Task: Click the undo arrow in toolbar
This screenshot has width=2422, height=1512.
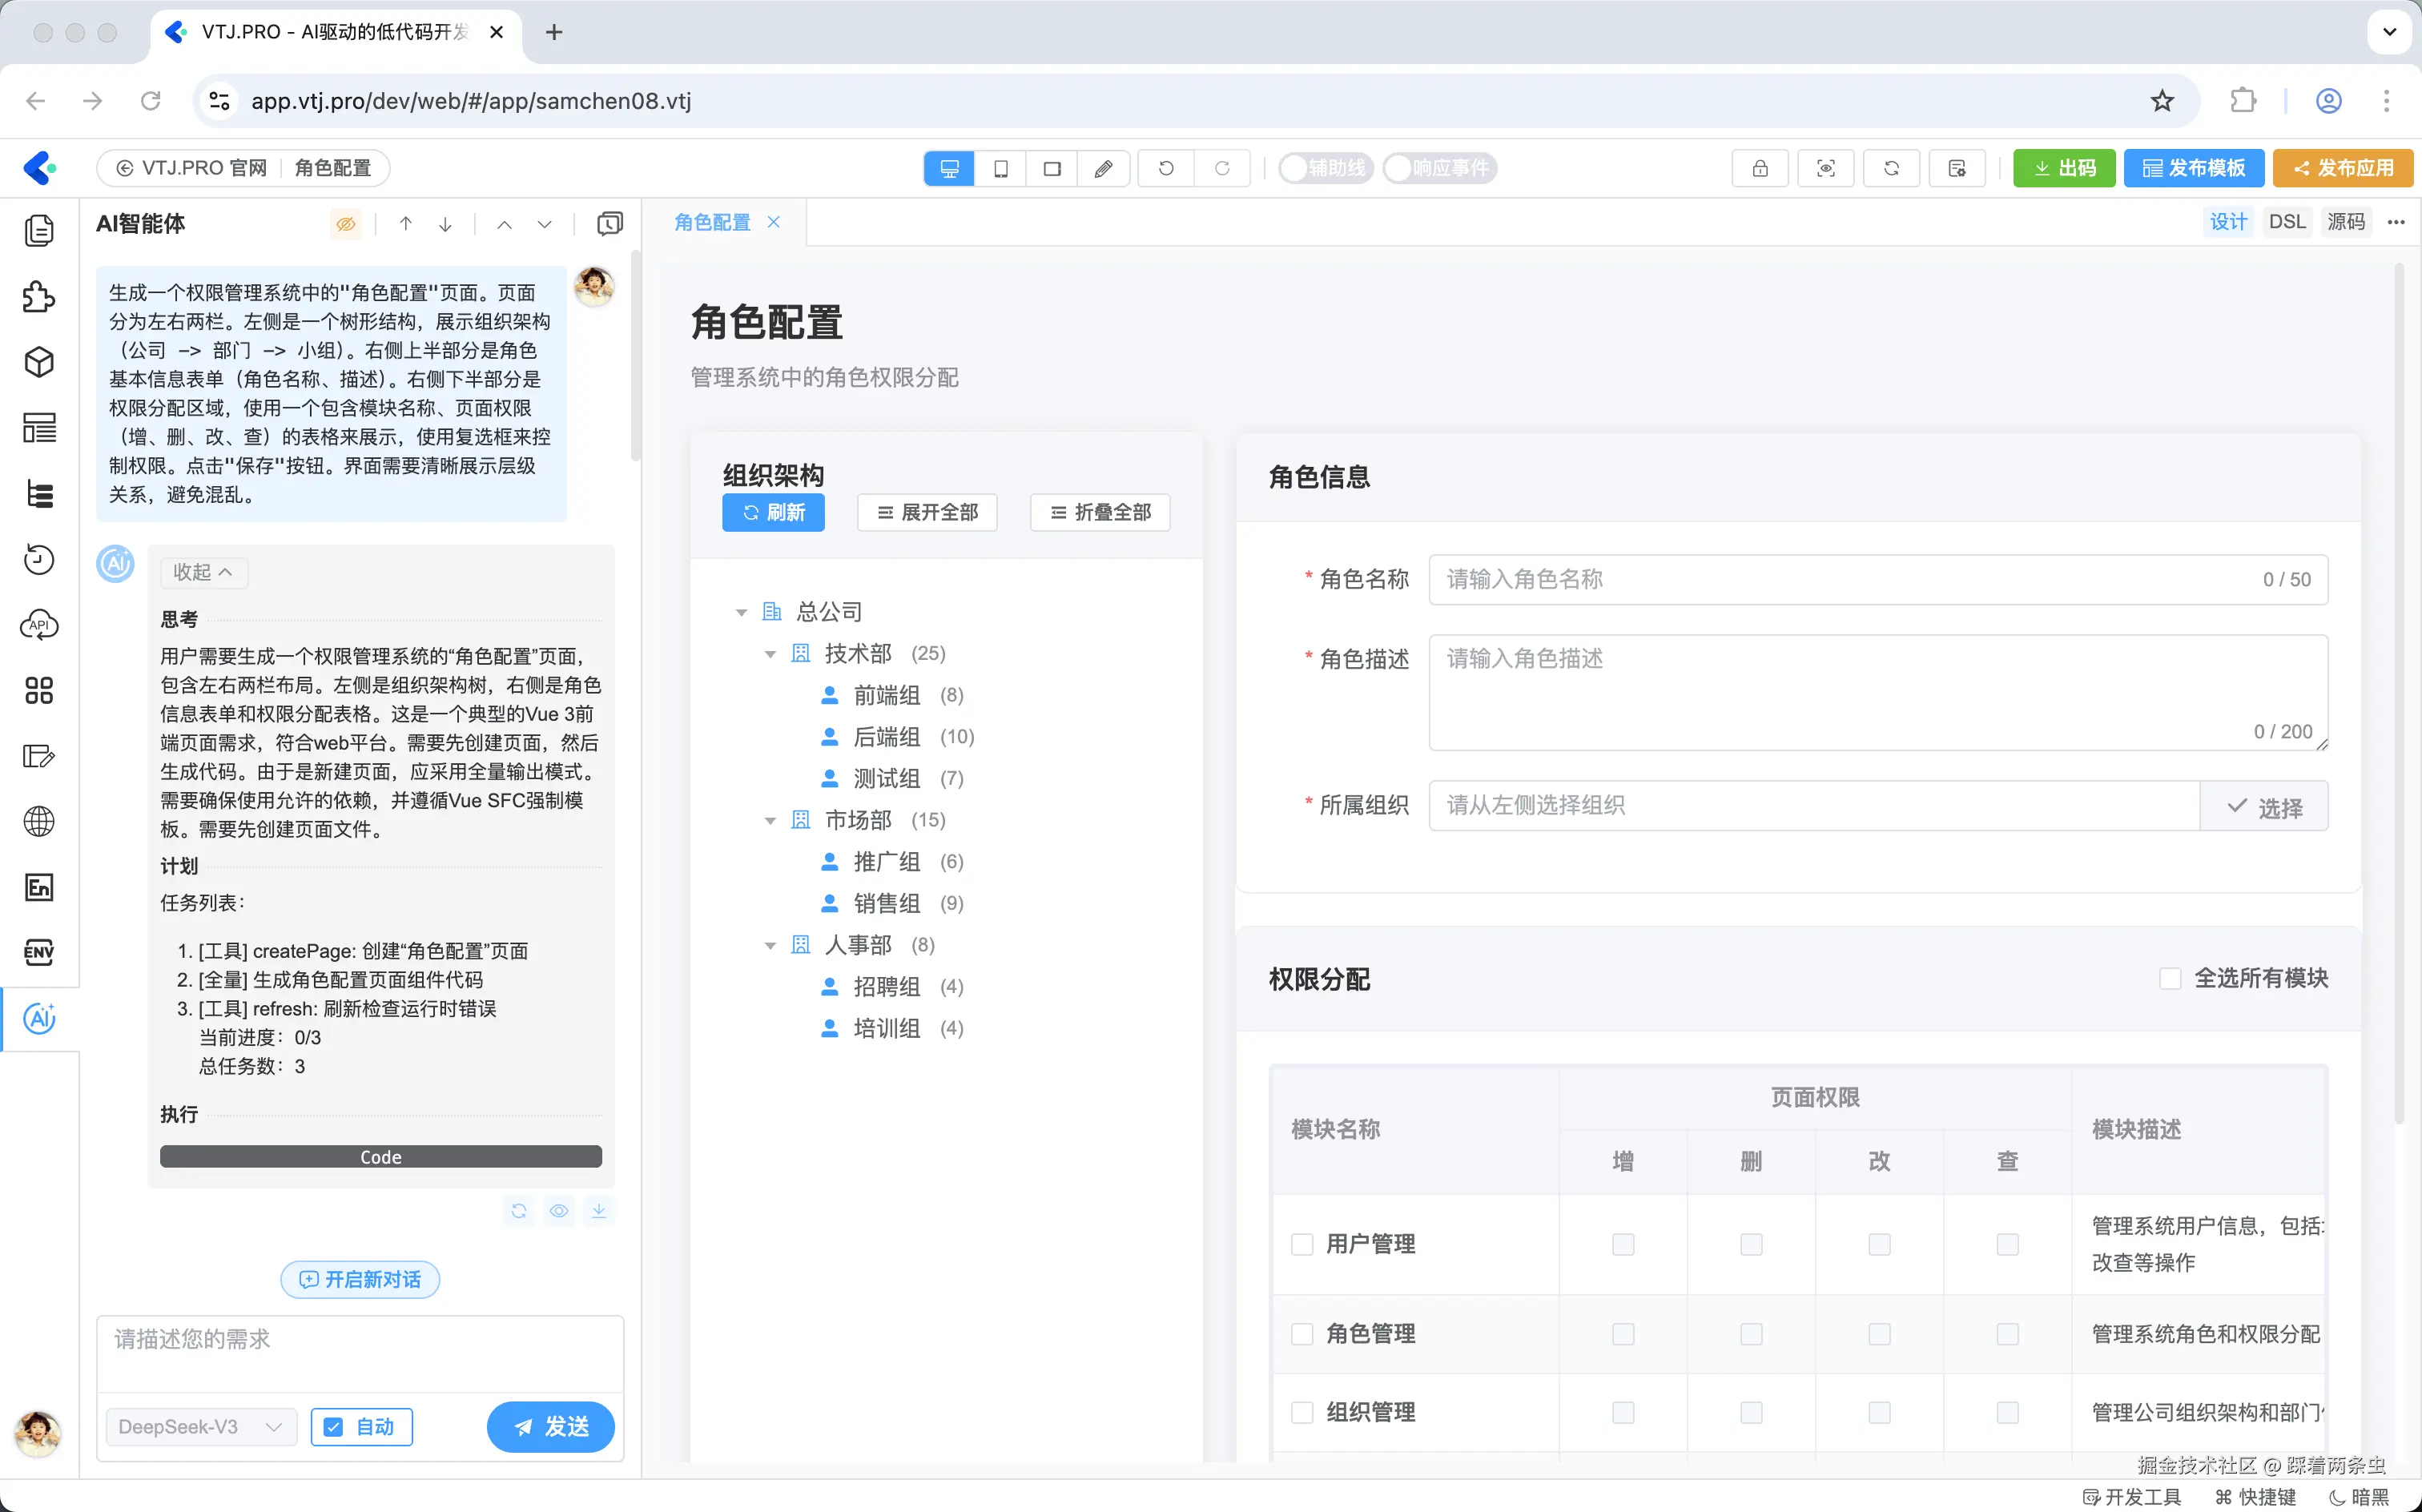Action: (x=1166, y=168)
